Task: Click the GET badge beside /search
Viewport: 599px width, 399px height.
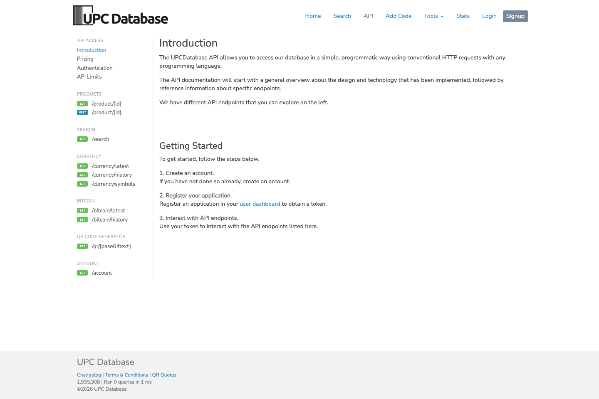Action: [82, 139]
